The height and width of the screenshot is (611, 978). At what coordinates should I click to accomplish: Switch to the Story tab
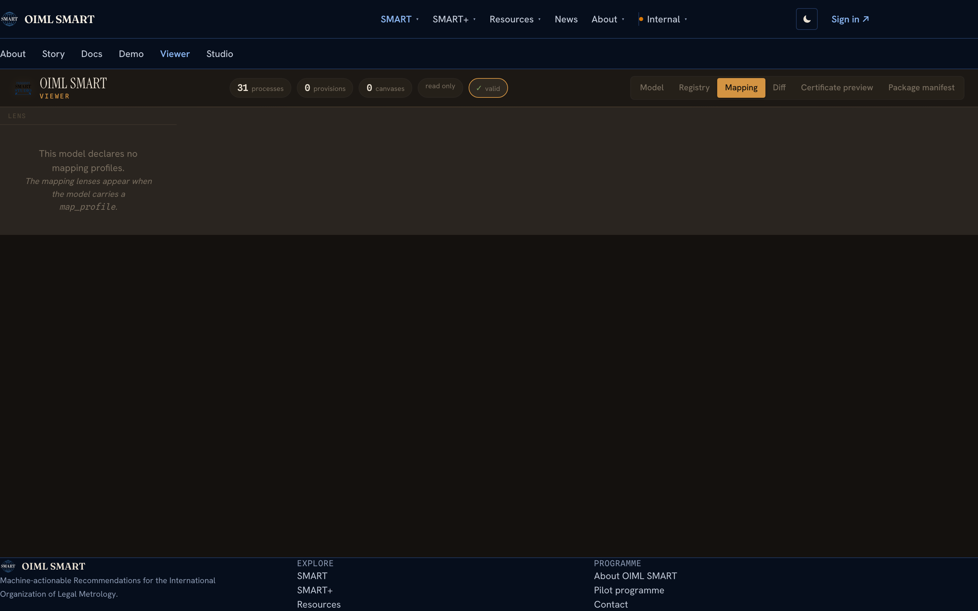53,54
